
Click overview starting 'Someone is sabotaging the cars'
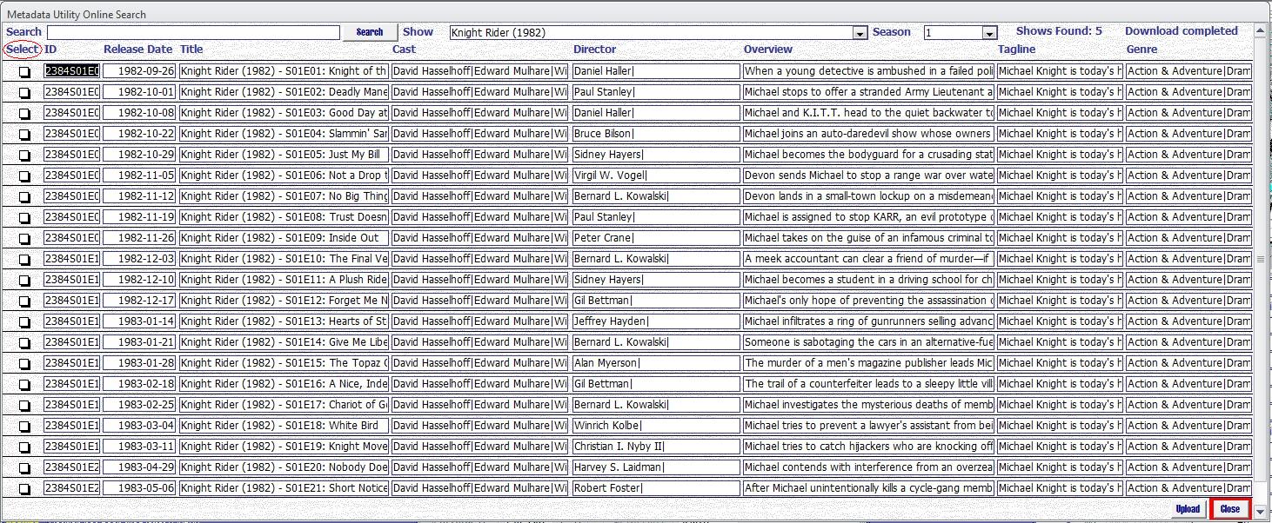tap(868, 342)
